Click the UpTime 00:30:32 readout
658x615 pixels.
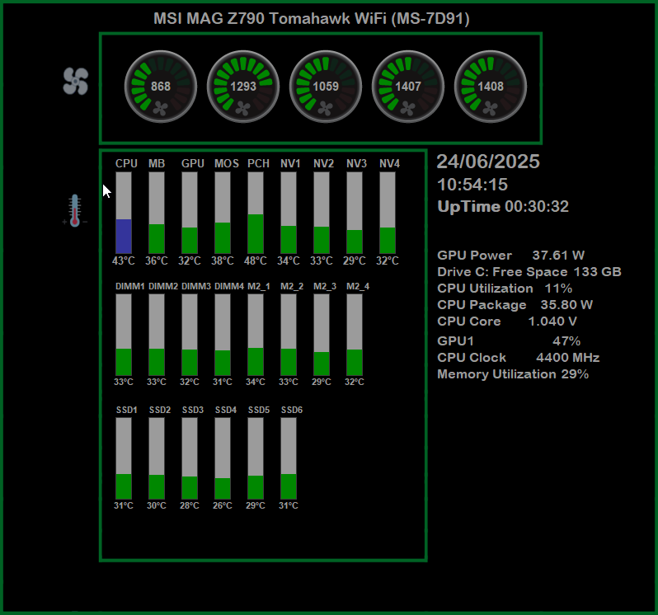pos(503,206)
